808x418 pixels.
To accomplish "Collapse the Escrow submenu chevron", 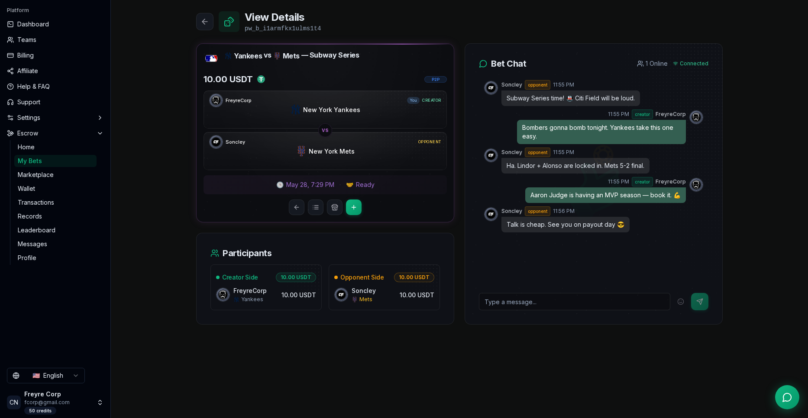I will tap(100, 133).
